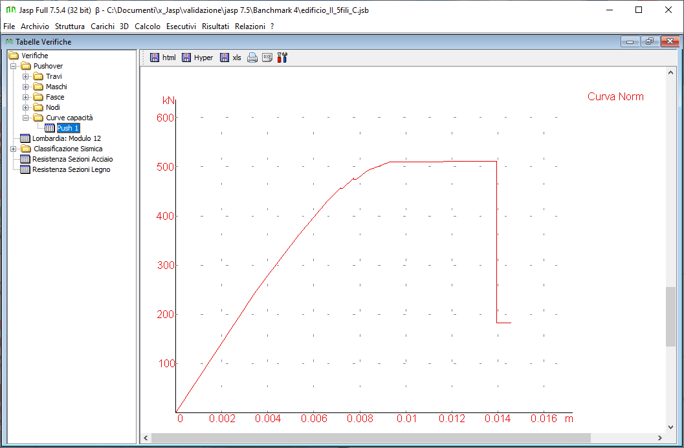
Task: Expand the Maschi folder node
Action: click(26, 87)
